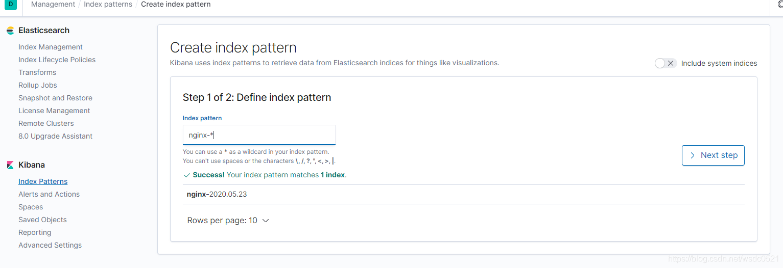The height and width of the screenshot is (268, 783).
Task: Click the Kibana logo icon in the sidebar
Action: click(x=10, y=165)
